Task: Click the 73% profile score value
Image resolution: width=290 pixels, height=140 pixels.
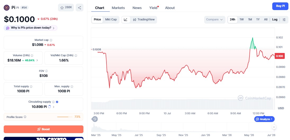Action: (77, 117)
